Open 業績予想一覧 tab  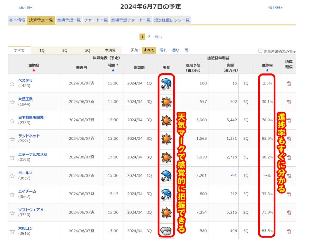coord(69,20)
